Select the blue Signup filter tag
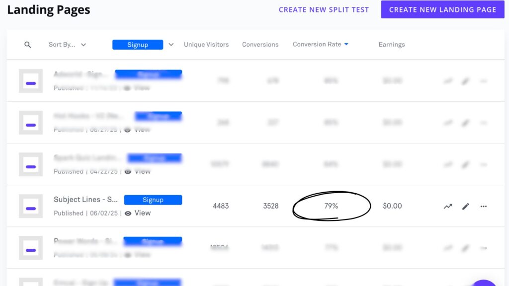The image size is (509, 286). (138, 45)
